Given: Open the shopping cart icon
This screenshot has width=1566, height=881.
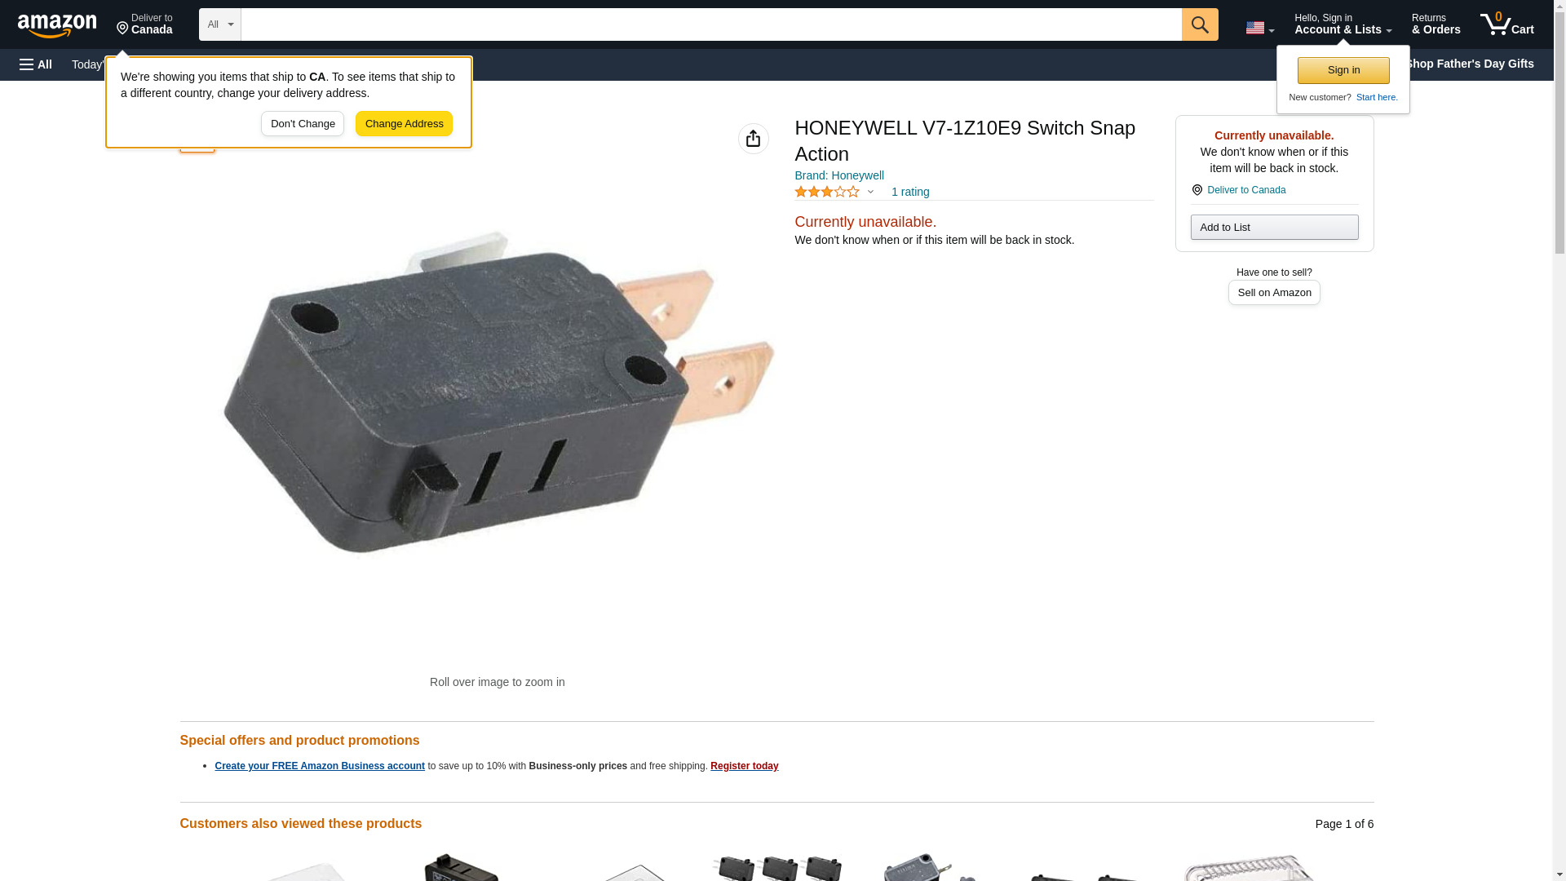Looking at the screenshot, I should 1507,24.
